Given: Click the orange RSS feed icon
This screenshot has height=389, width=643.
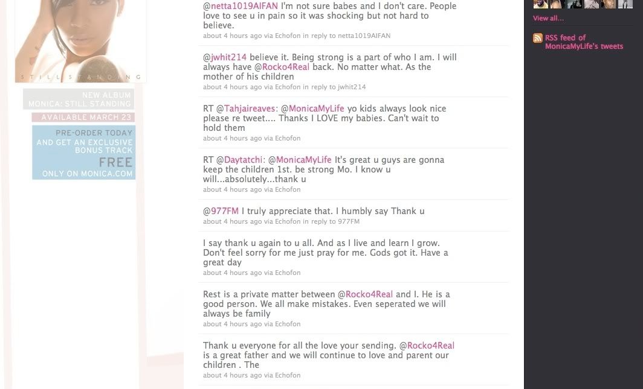Looking at the screenshot, I should coord(538,38).
